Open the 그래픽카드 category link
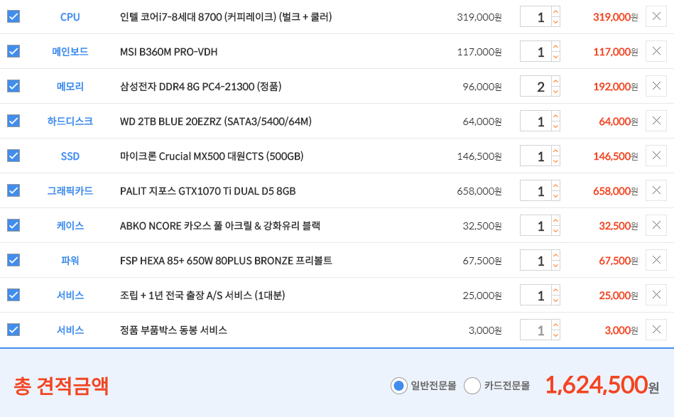Image resolution: width=674 pixels, height=417 pixels. 70,191
